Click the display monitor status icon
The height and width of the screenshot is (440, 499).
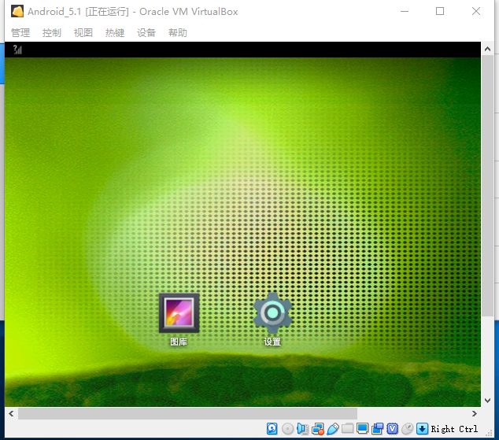point(363,429)
